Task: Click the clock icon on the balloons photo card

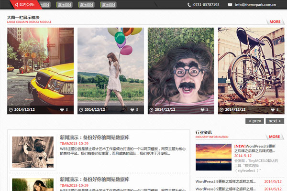Action: click(x=81, y=110)
